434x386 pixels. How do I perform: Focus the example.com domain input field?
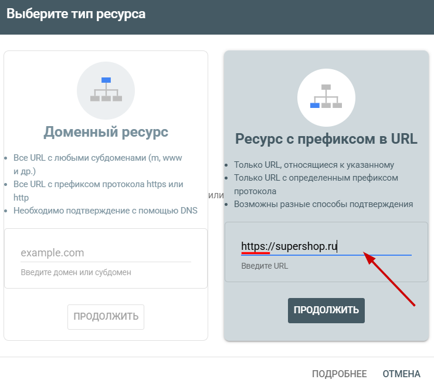[x=106, y=253]
